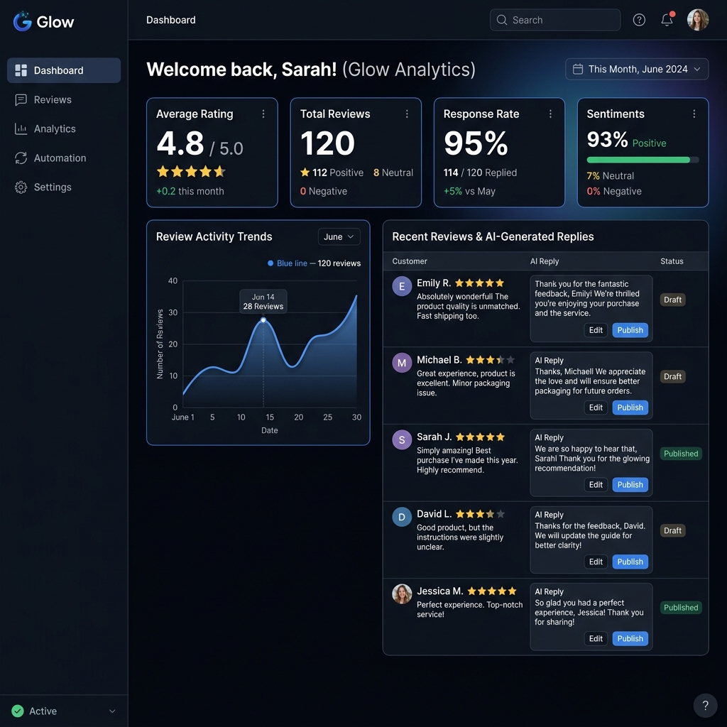The width and height of the screenshot is (727, 727).
Task: Publish AI reply for Jessica M.
Action: tap(630, 638)
